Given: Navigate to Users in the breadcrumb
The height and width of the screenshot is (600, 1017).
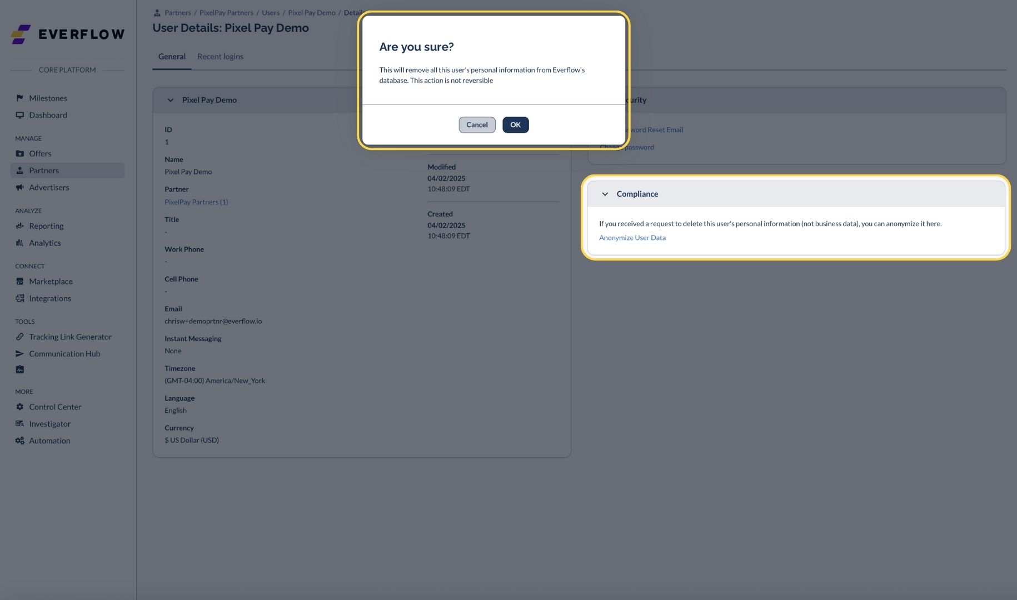Looking at the screenshot, I should click(271, 13).
